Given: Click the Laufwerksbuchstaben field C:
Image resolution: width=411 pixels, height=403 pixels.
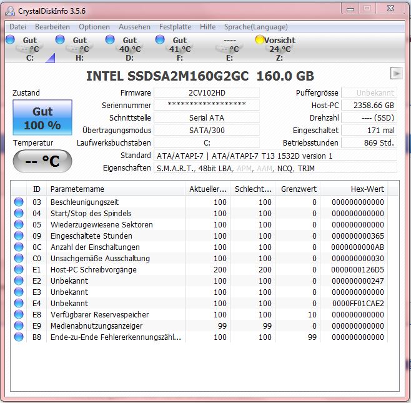Looking at the screenshot, I should click(x=207, y=143).
